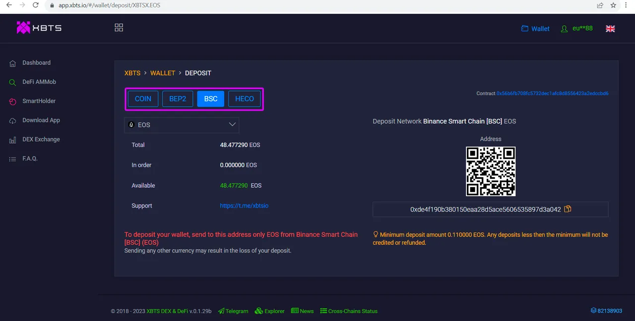Click the browser forward arrow
Screen dimensions: 635x321
pyautogui.click(x=22, y=5)
